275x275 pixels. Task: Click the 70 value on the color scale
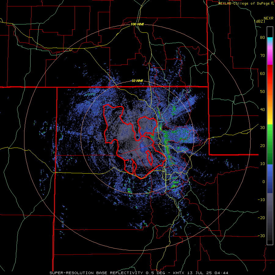tap(262, 56)
